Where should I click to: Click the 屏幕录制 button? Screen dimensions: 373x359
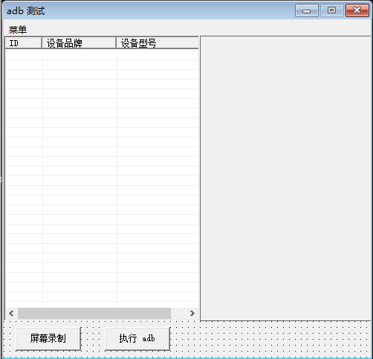coord(48,338)
